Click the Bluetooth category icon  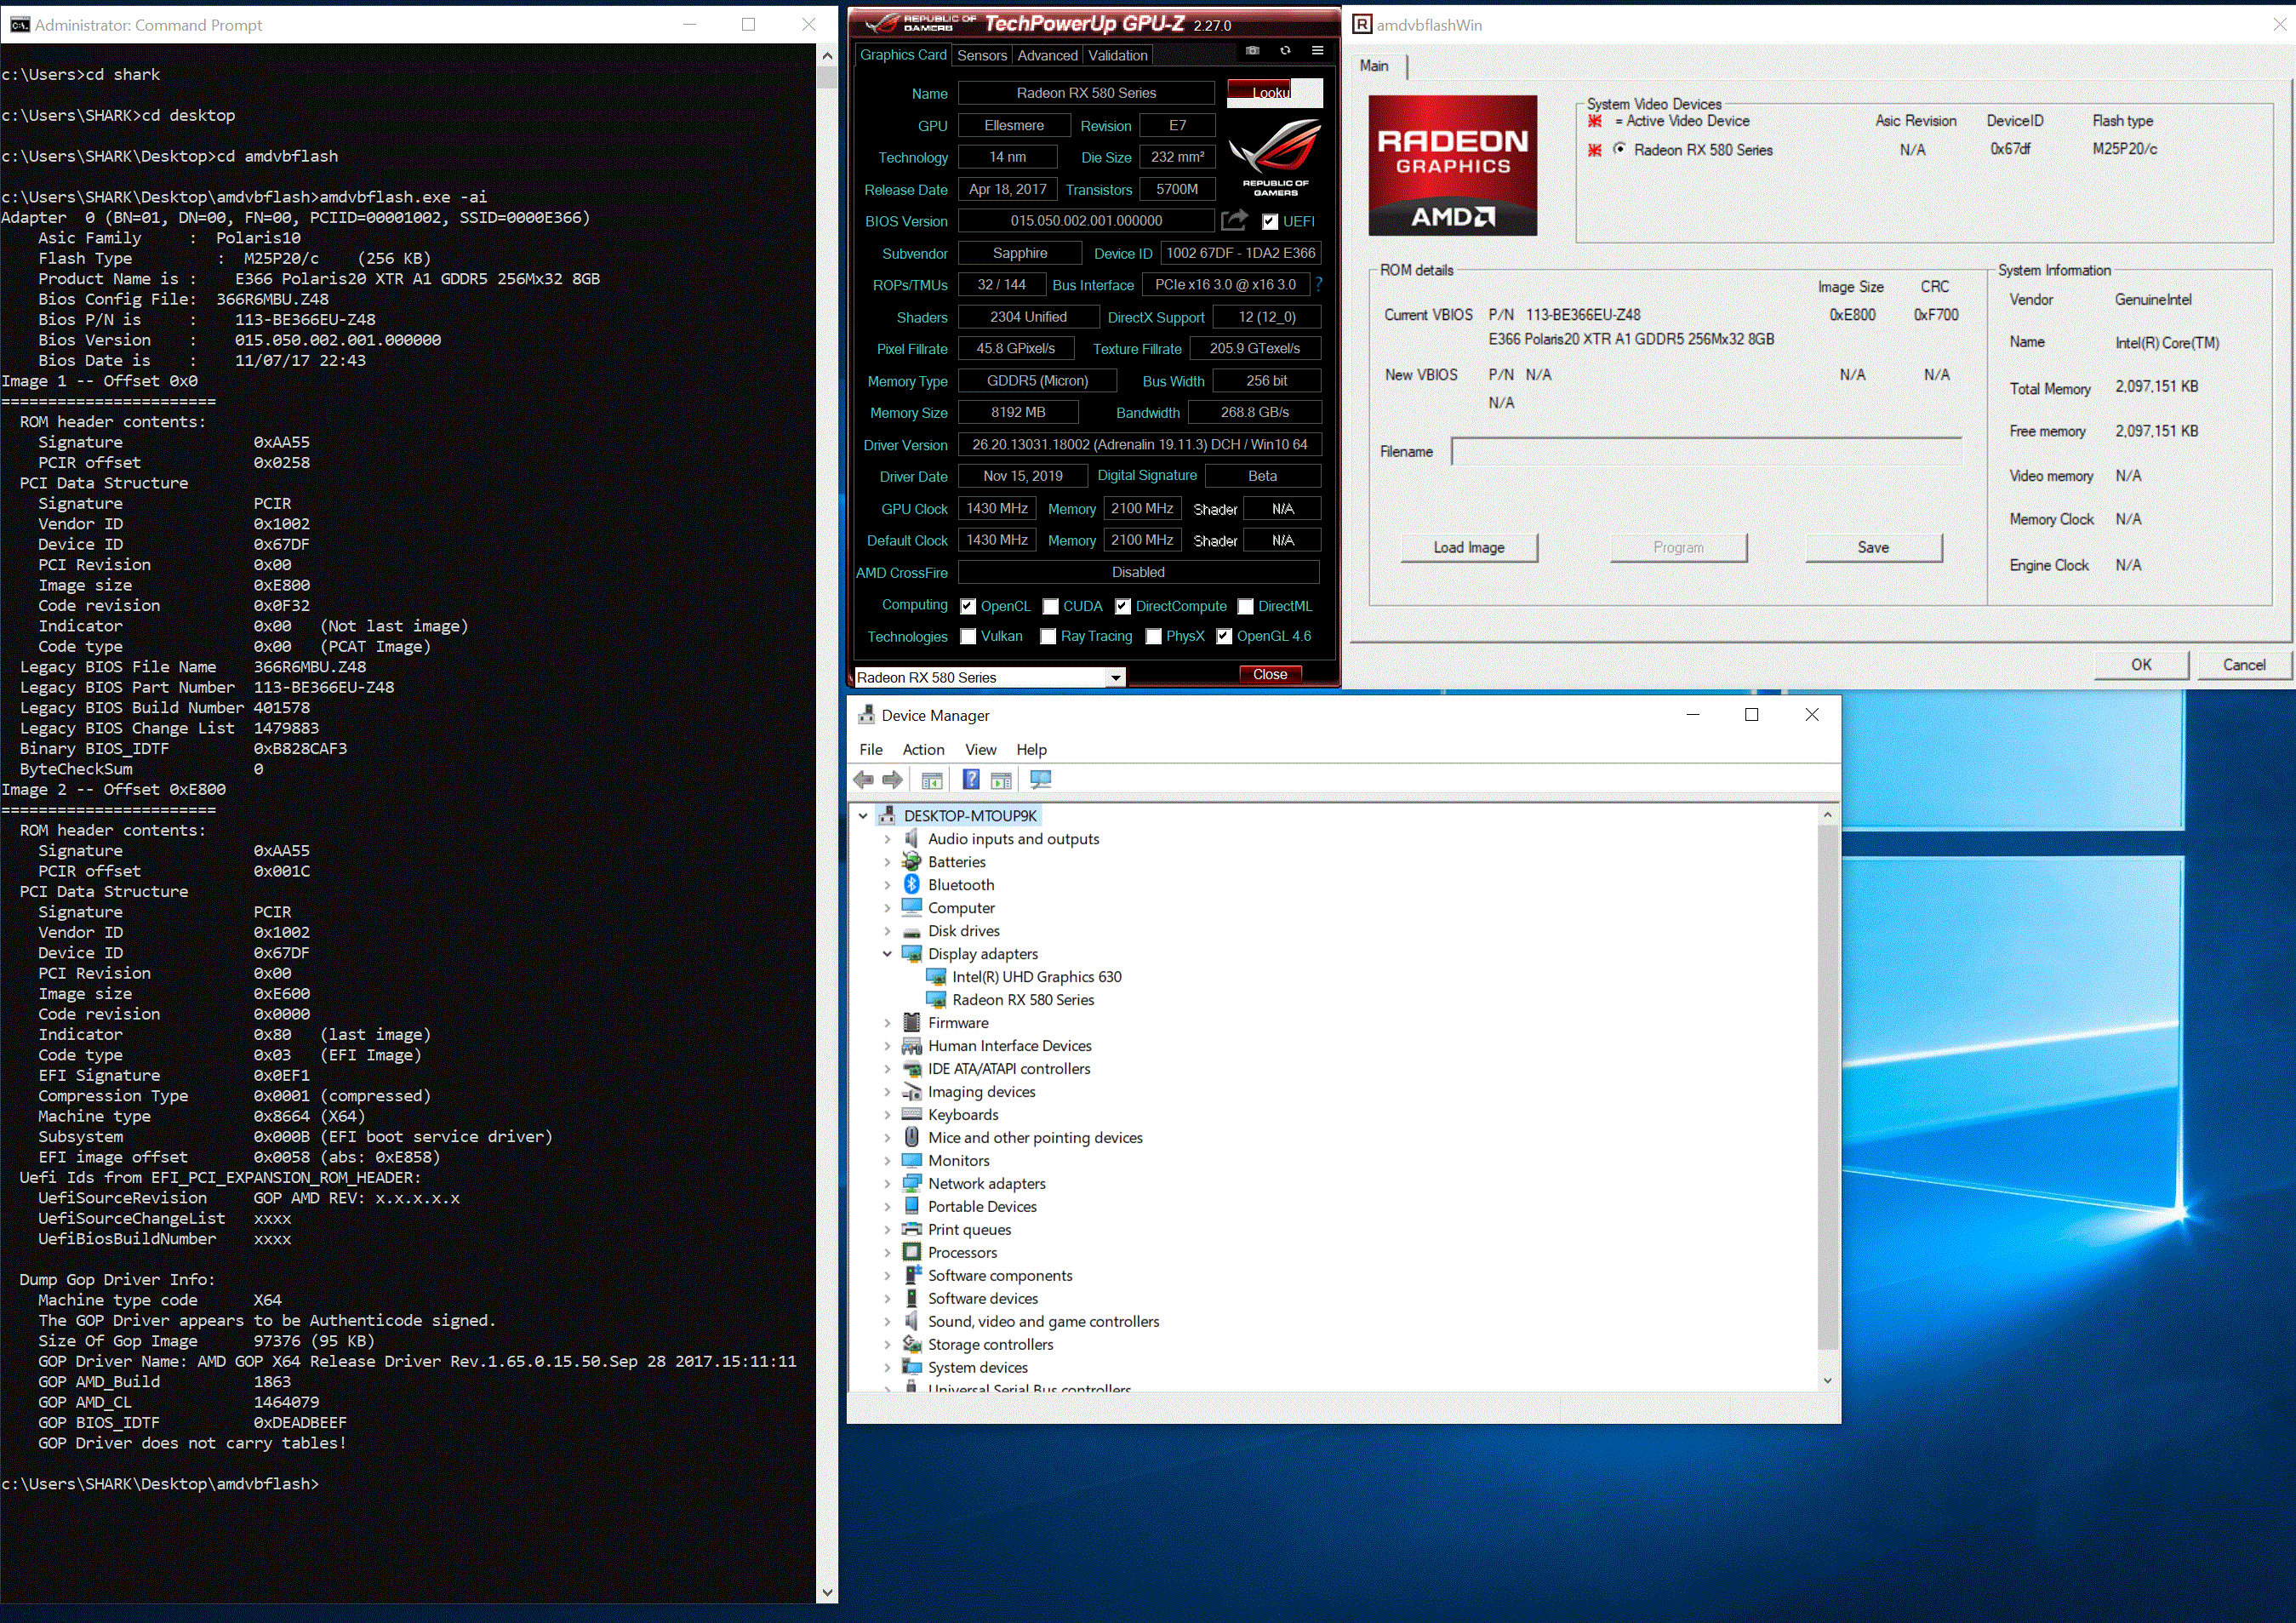911,885
